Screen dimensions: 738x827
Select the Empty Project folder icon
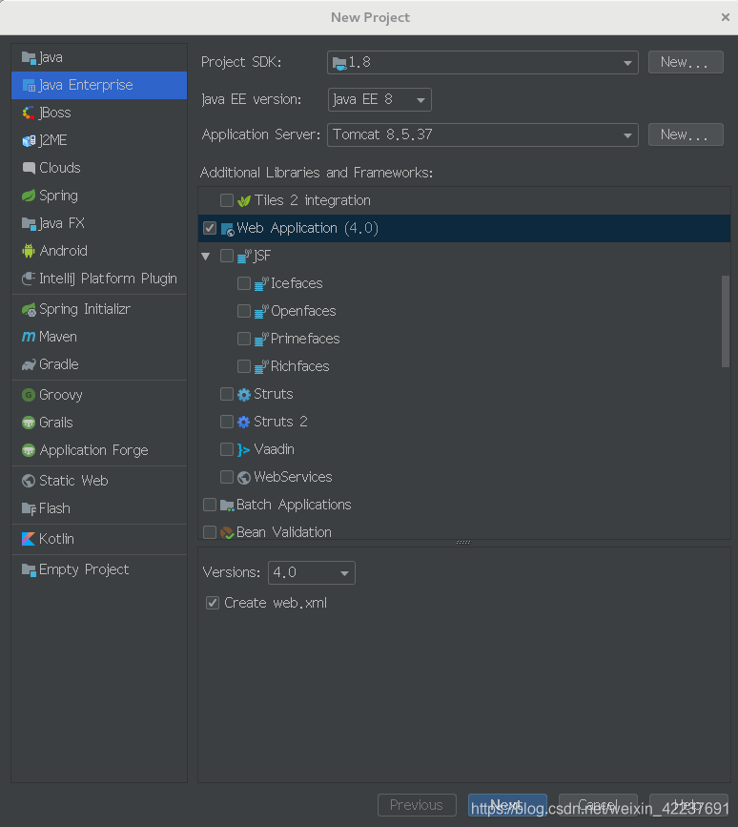(x=29, y=569)
